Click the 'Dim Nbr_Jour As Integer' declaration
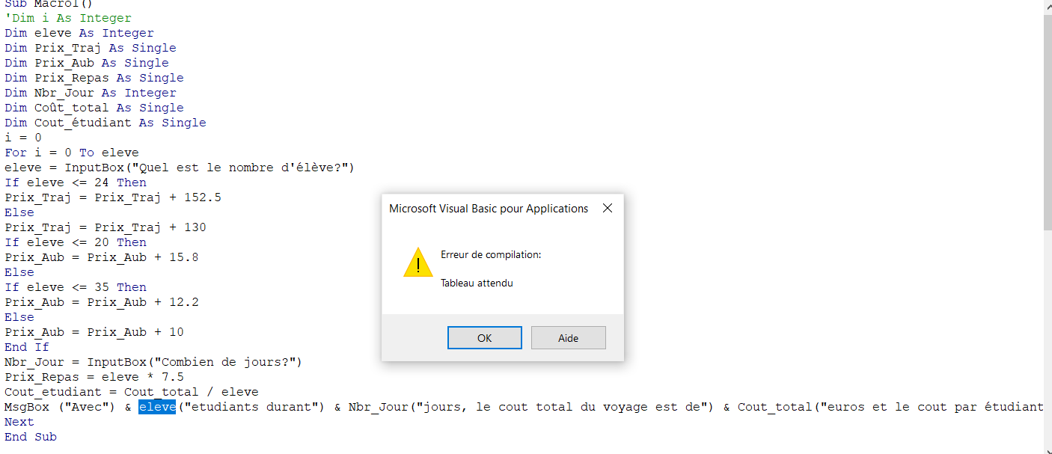This screenshot has width=1052, height=454. [x=91, y=93]
